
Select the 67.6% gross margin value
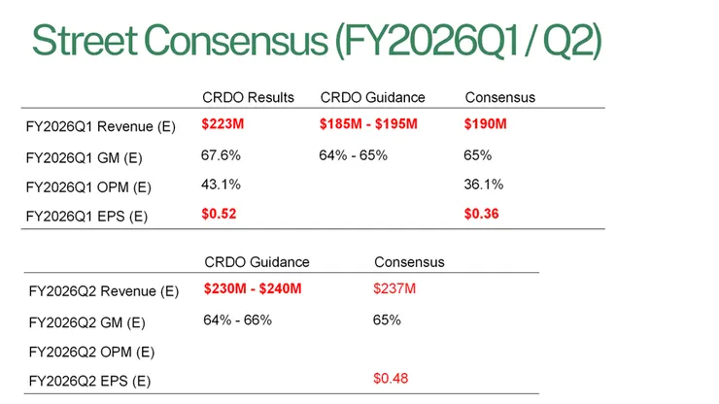221,155
